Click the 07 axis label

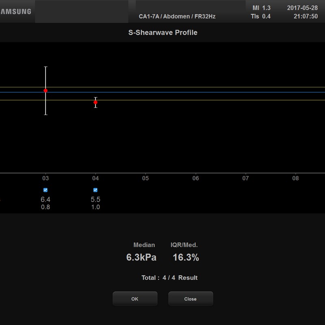point(245,178)
